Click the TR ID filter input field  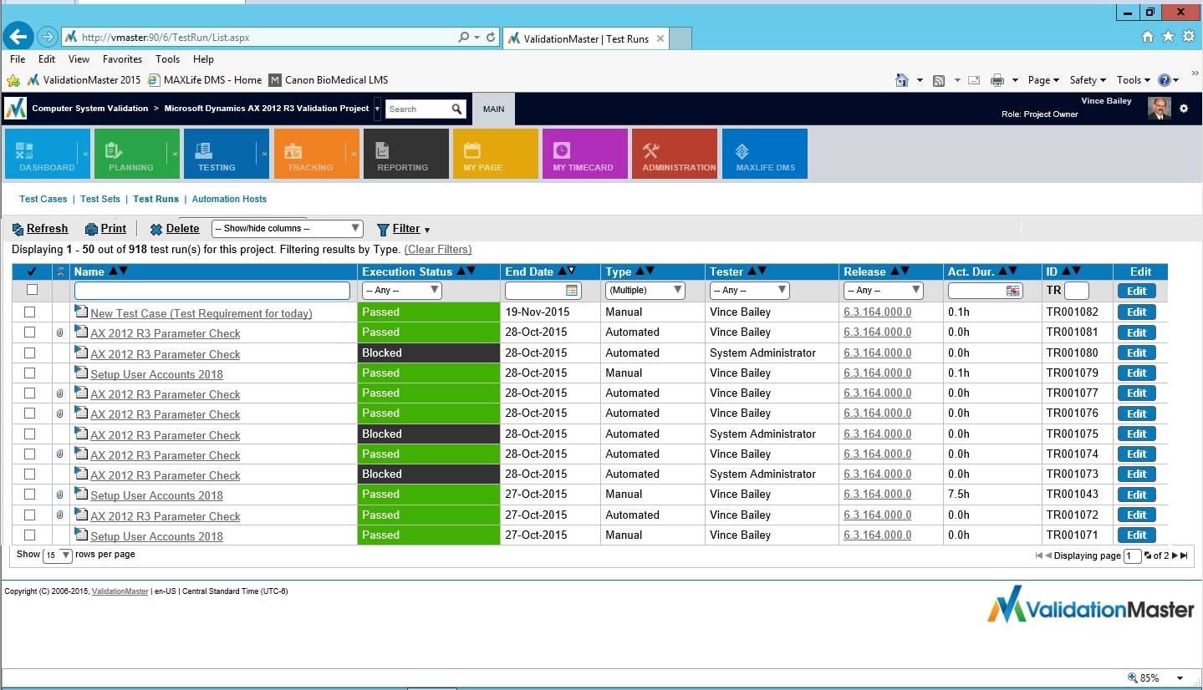(1077, 291)
